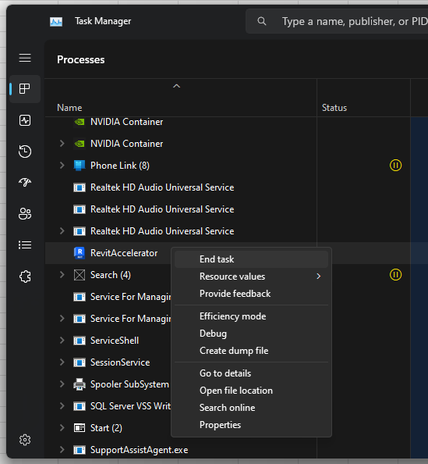Expand the Spooler SubSystem entry
The image size is (428, 464).
coord(62,384)
